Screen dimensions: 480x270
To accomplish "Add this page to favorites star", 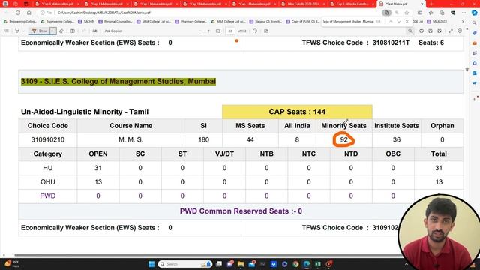I will click(x=406, y=13).
